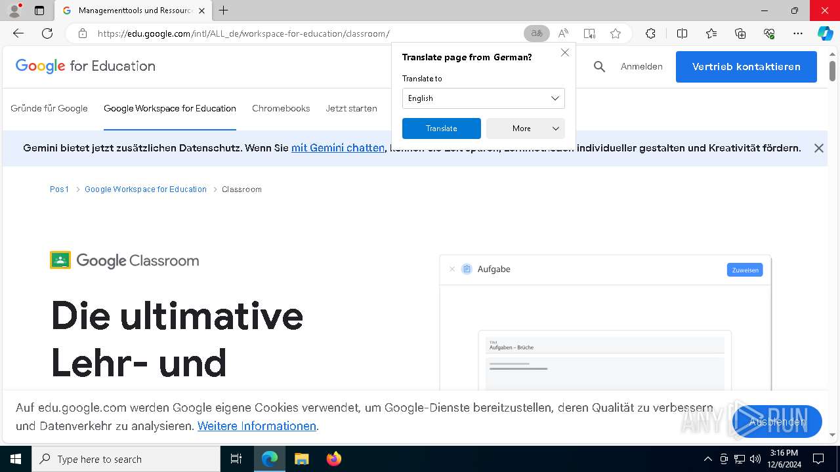Screen dimensions: 840x472
Task: Launch Firefox from taskbar
Action: point(334,459)
